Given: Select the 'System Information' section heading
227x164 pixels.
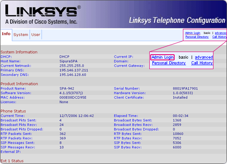Looking at the screenshot, I should (19, 52).
